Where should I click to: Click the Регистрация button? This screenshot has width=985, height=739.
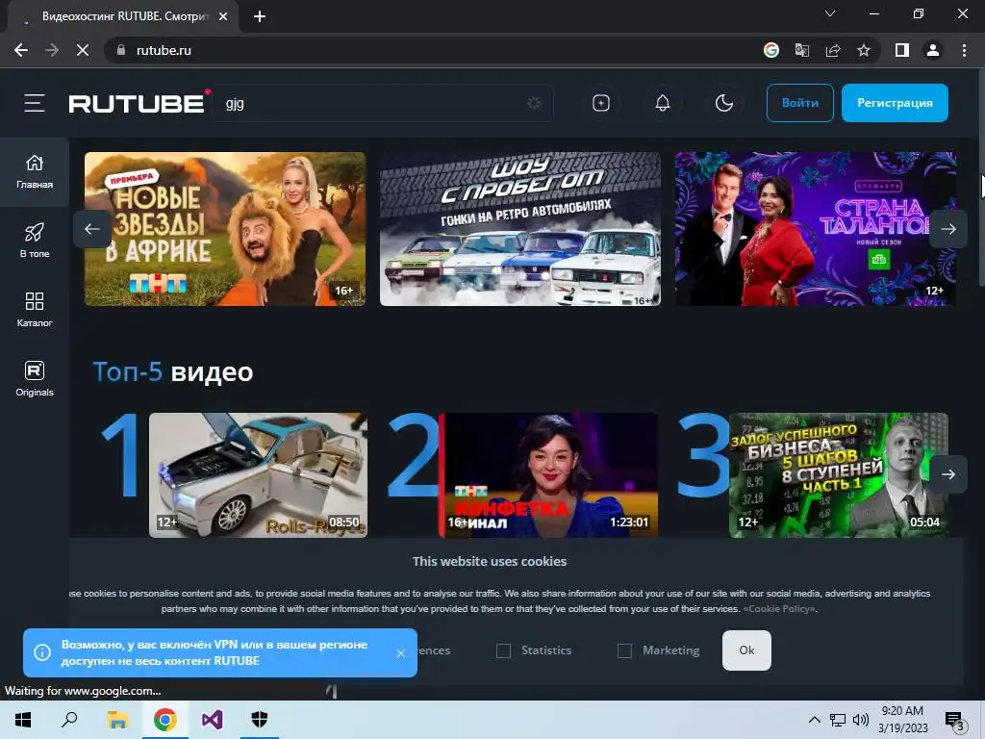tap(895, 103)
